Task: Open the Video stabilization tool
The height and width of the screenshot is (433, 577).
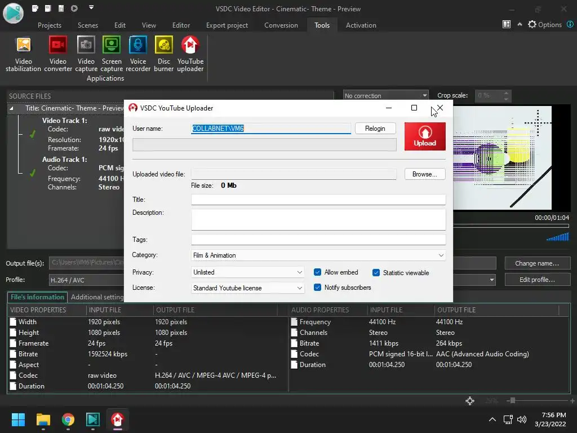Action: (x=23, y=54)
